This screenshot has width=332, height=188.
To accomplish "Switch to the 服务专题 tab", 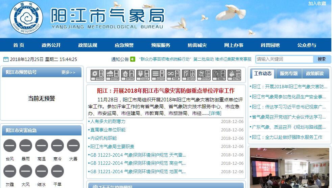I will [289, 74].
